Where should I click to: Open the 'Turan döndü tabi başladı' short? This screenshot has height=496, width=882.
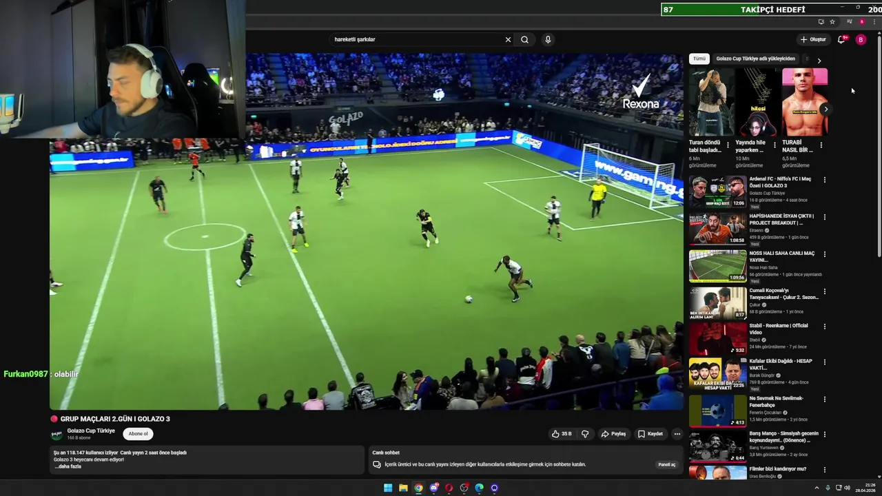711,103
